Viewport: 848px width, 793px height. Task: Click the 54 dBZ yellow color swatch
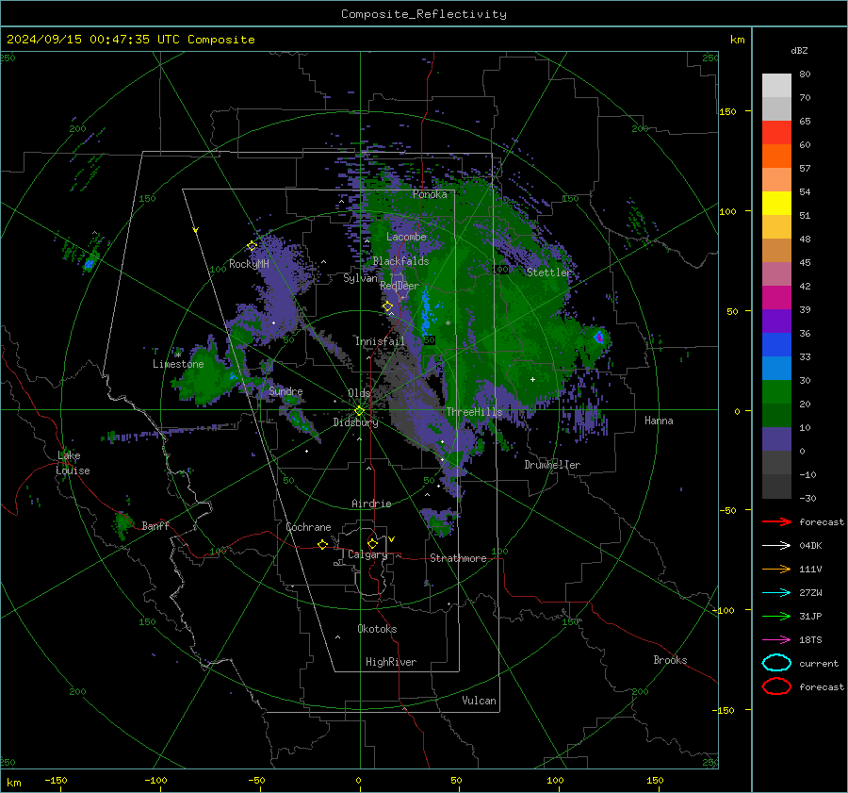776,203
